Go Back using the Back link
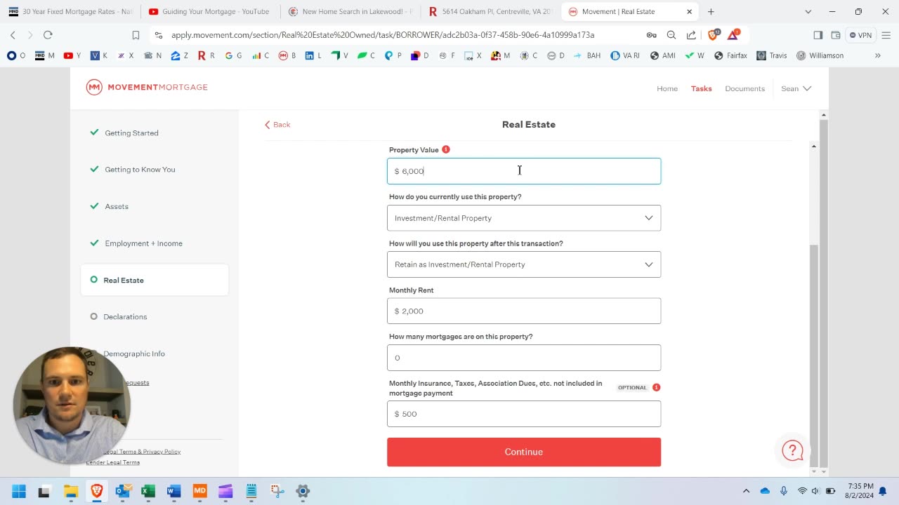The height and width of the screenshot is (505, 899). (x=277, y=125)
